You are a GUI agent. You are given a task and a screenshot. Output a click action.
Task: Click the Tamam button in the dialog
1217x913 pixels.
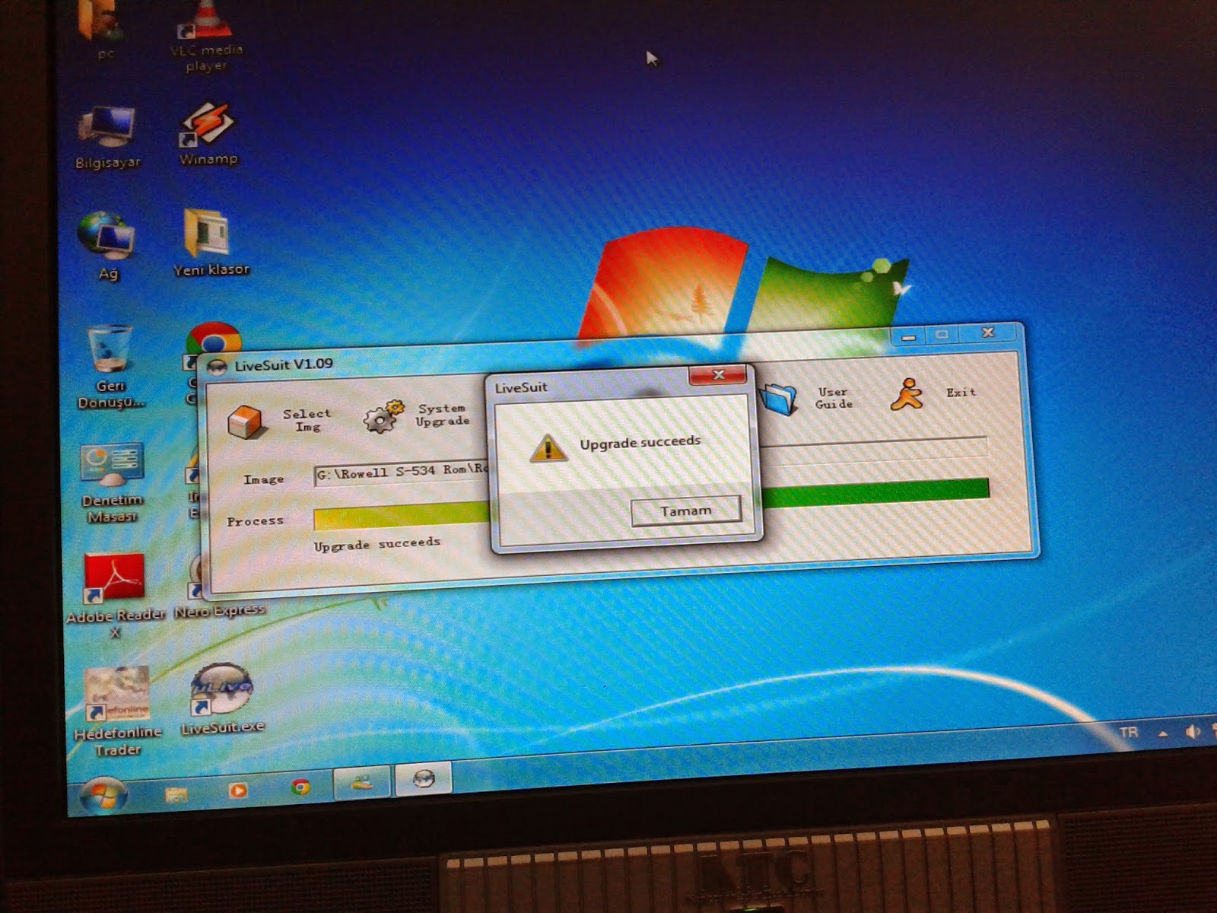pos(685,511)
